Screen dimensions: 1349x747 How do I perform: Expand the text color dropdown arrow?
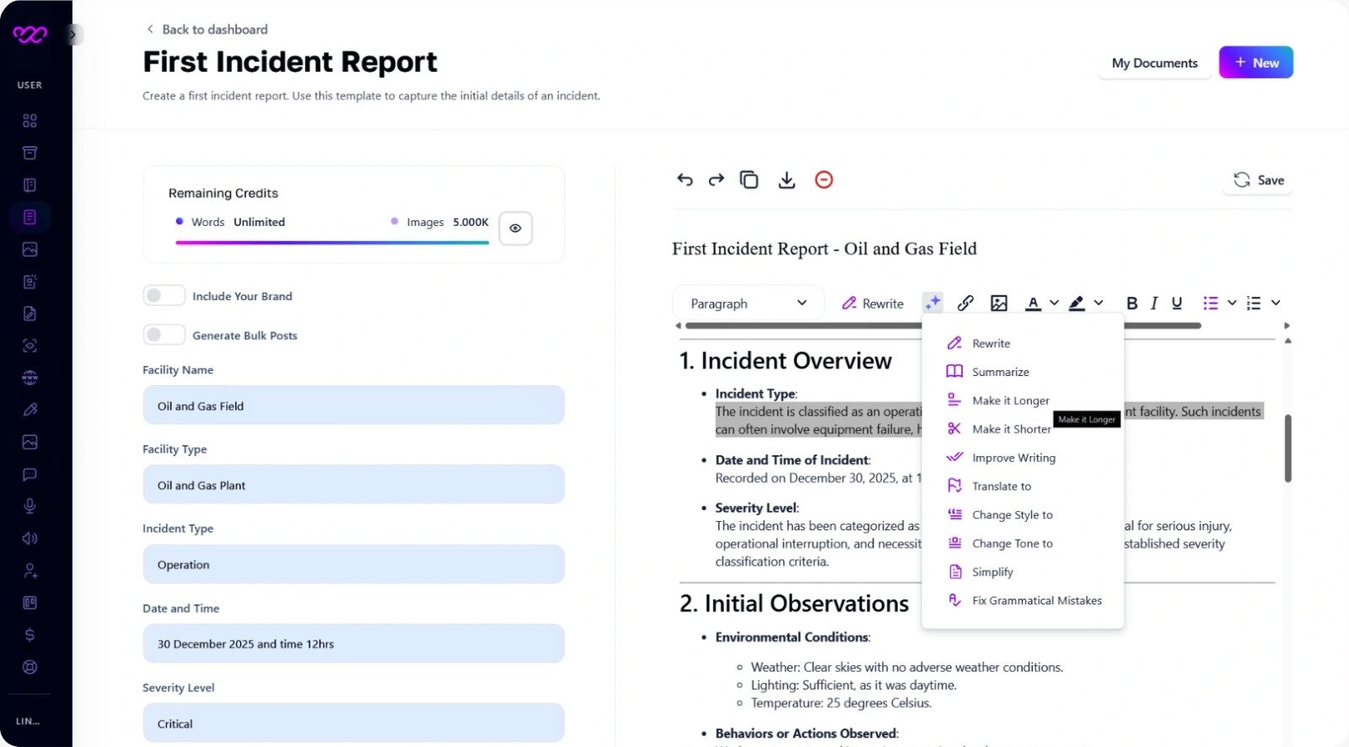point(1054,303)
